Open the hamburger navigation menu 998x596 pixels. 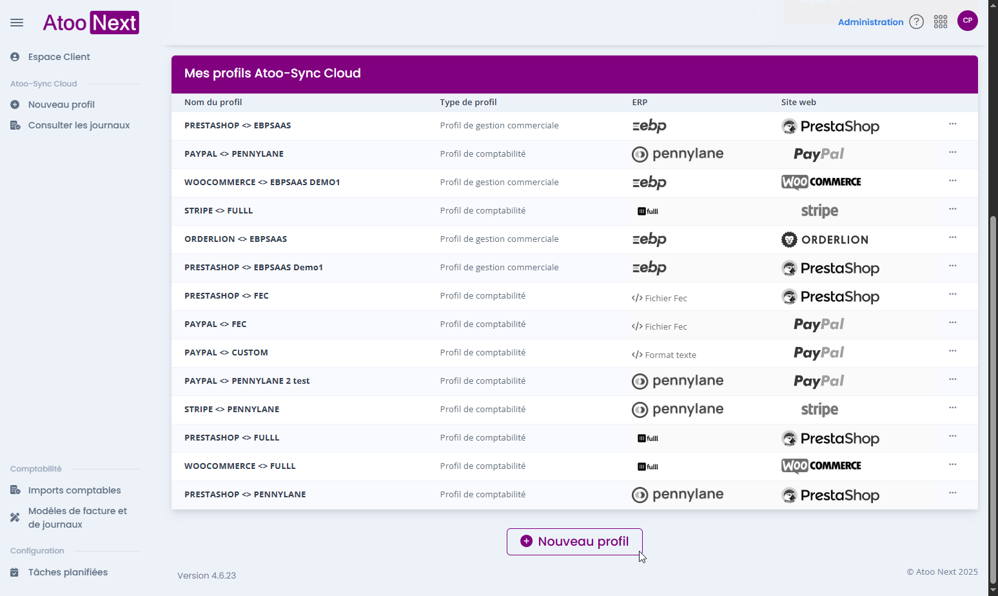pyautogui.click(x=17, y=23)
